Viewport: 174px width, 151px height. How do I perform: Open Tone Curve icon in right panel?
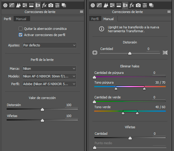(99, 5)
